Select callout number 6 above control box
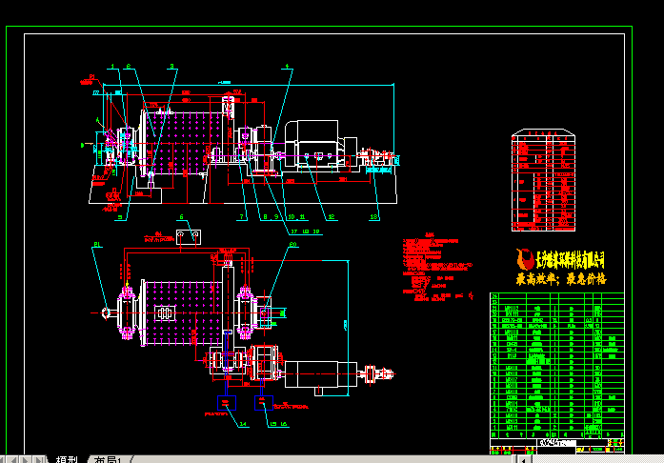The image size is (664, 463). click(x=182, y=217)
